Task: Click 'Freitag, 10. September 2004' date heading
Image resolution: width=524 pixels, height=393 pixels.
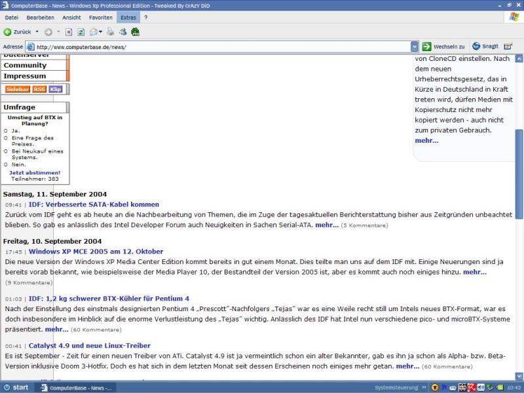Action: [x=52, y=241]
